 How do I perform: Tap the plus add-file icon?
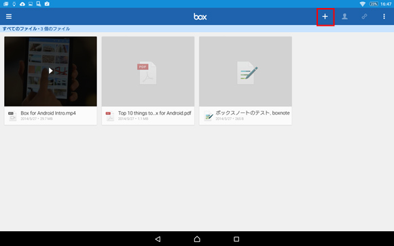click(x=325, y=16)
